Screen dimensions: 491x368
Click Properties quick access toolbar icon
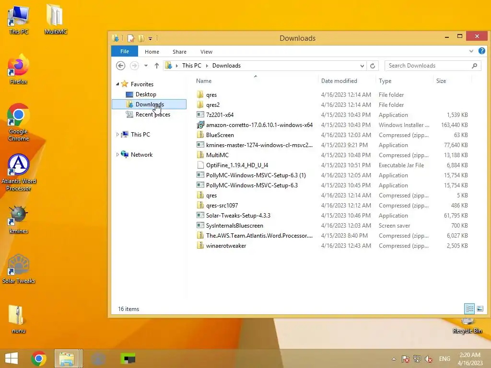[130, 38]
